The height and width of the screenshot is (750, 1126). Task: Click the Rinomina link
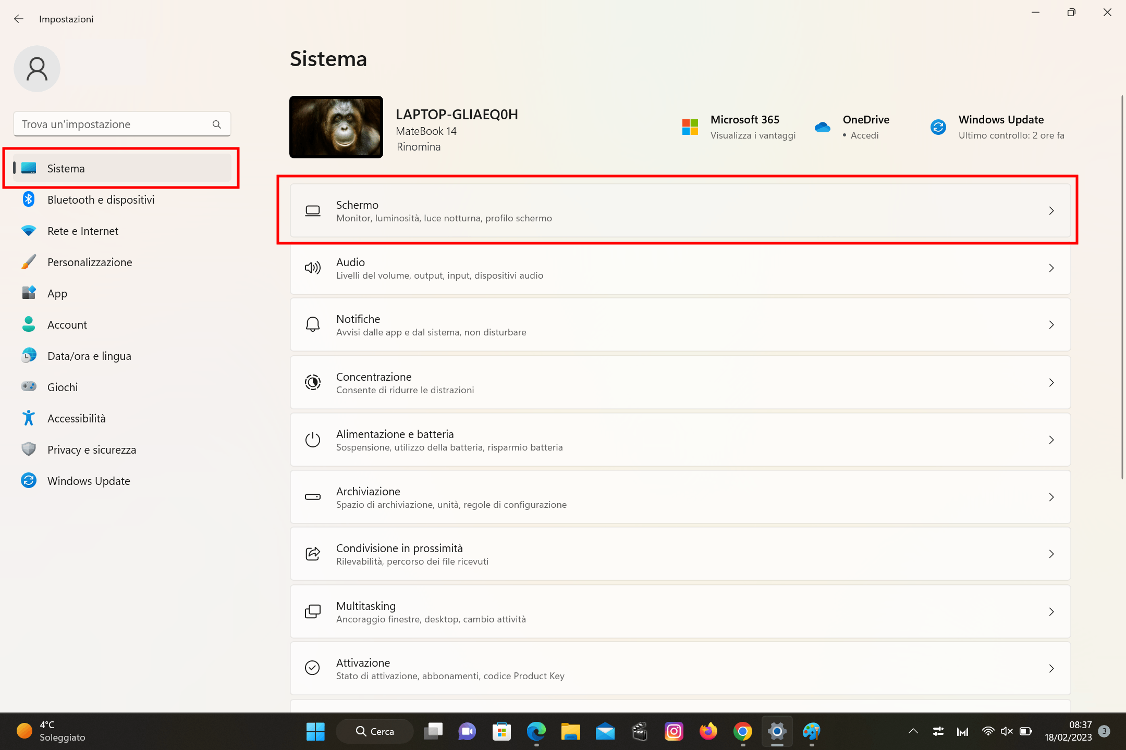point(418,146)
